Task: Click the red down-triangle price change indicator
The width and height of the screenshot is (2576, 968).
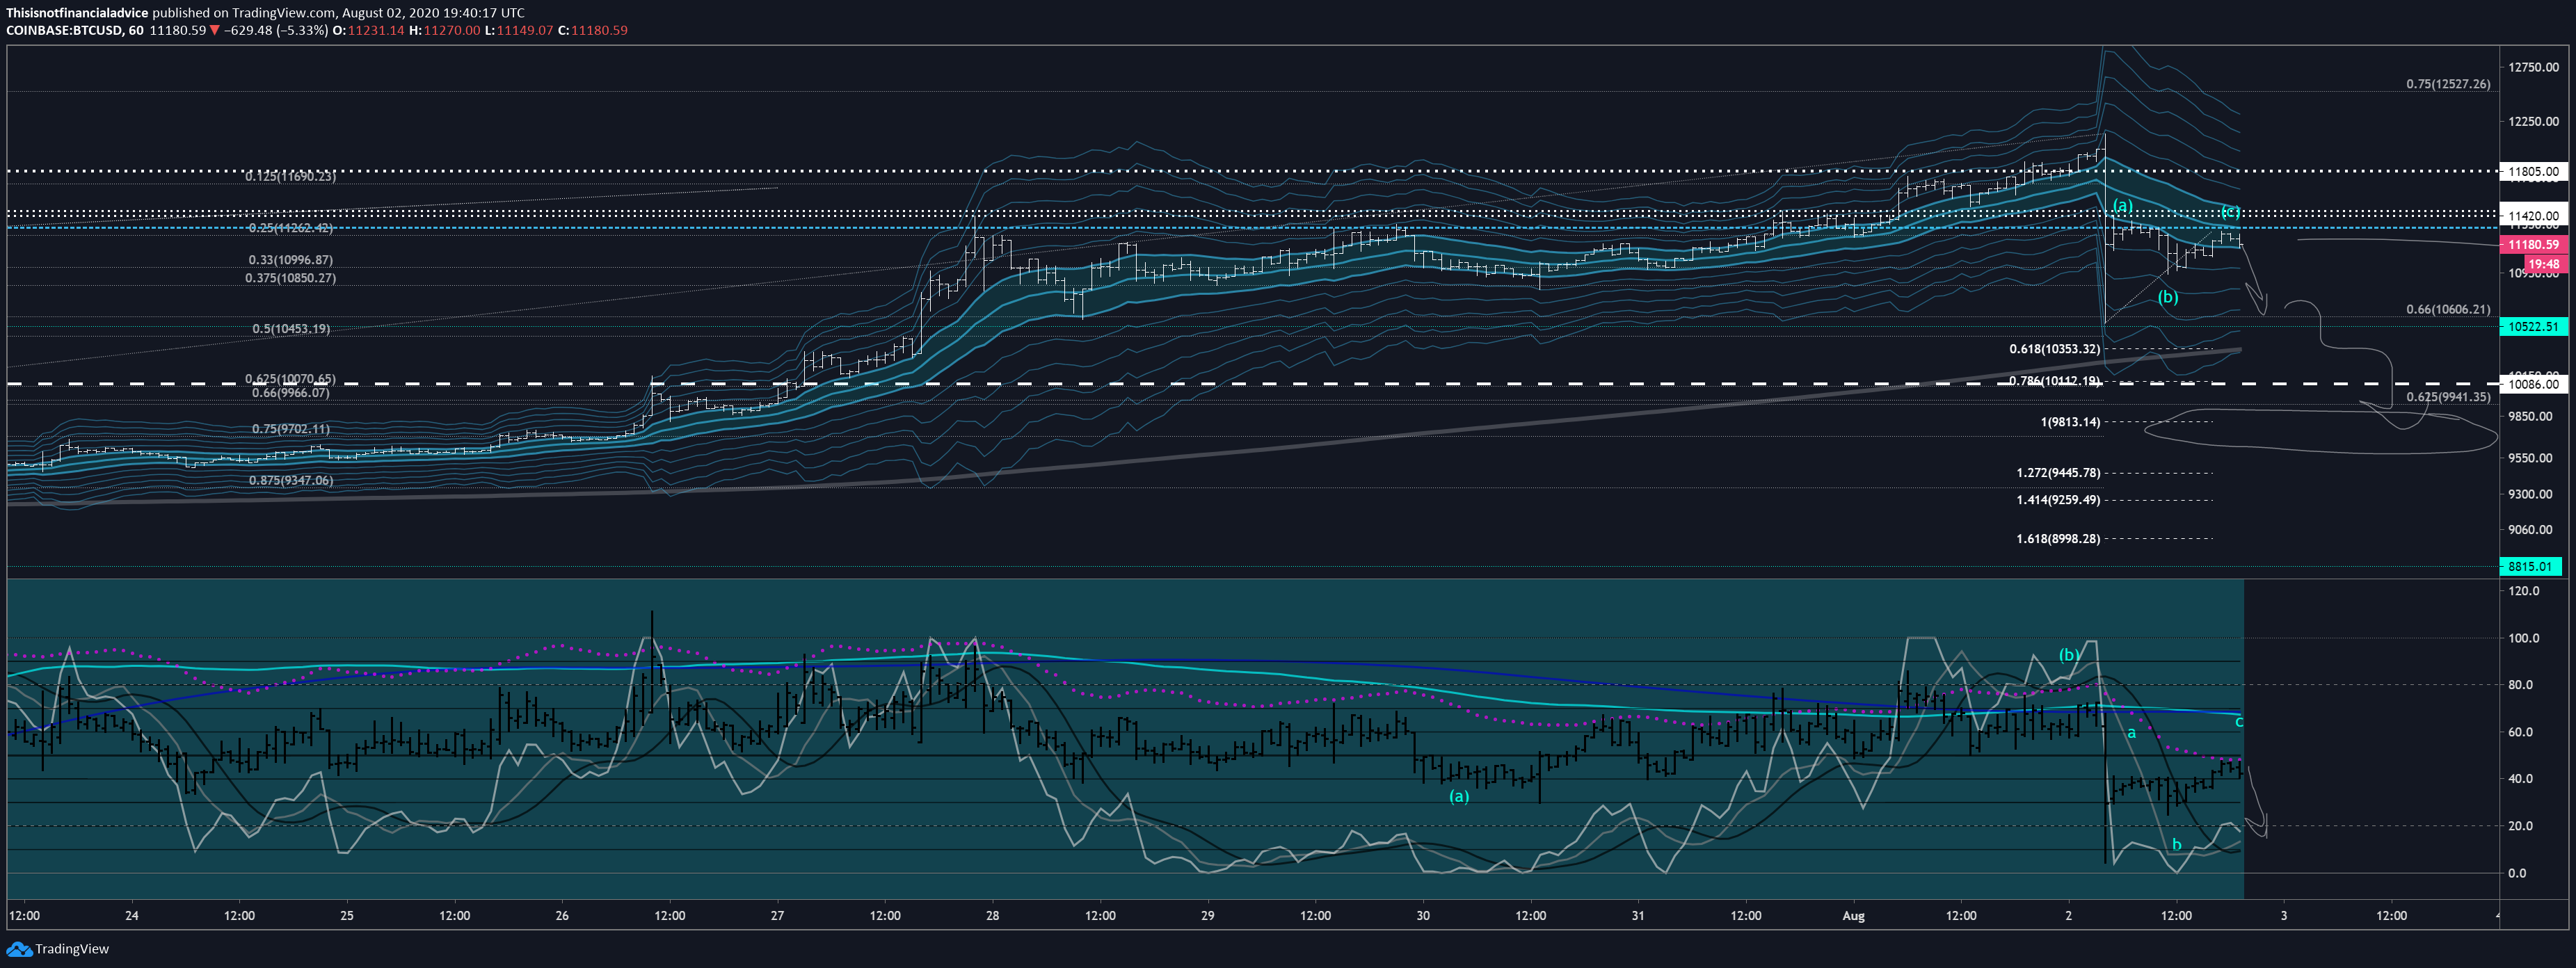Action: point(214,30)
